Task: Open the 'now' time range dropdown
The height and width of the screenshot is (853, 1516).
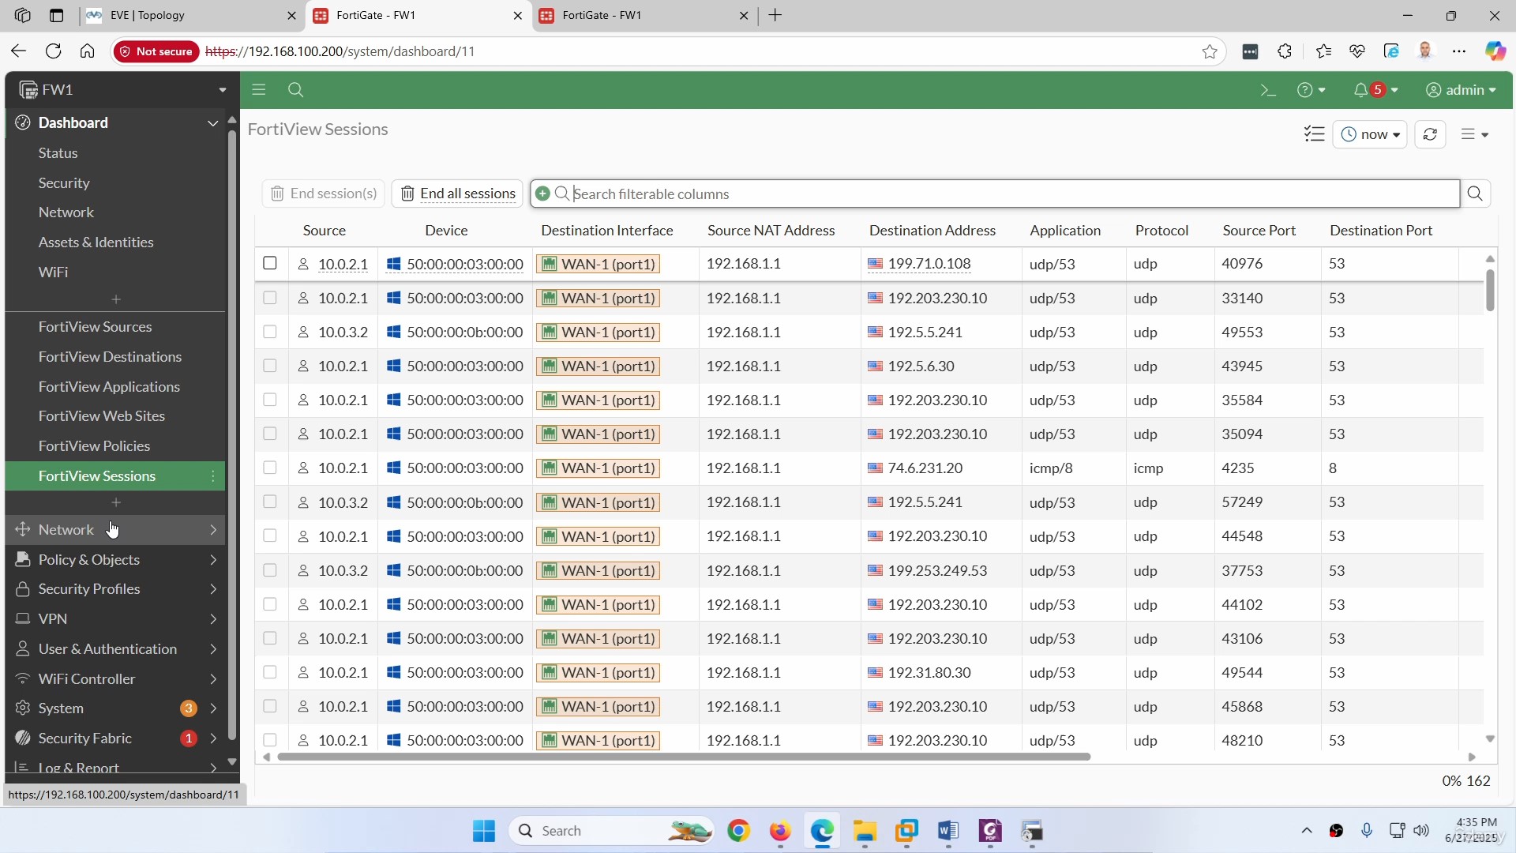Action: click(x=1370, y=134)
